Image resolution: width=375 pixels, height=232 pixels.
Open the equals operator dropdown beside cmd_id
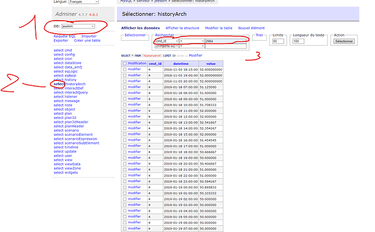pos(192,41)
